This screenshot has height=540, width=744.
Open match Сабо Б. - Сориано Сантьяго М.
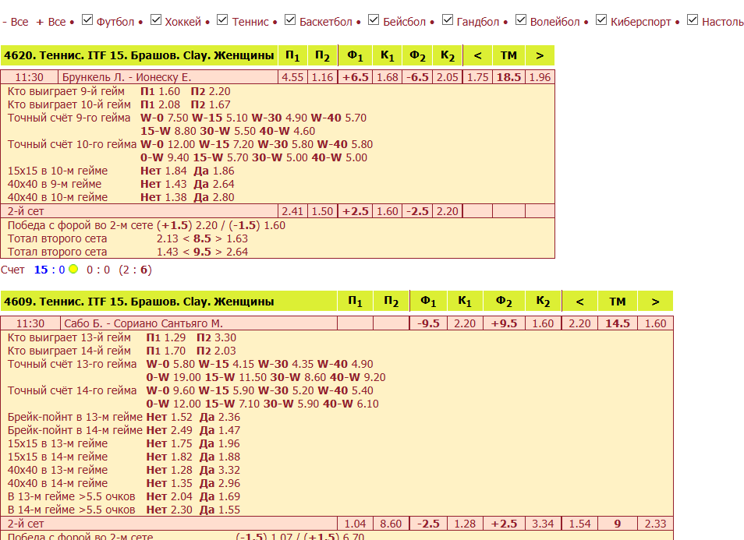[x=143, y=323]
